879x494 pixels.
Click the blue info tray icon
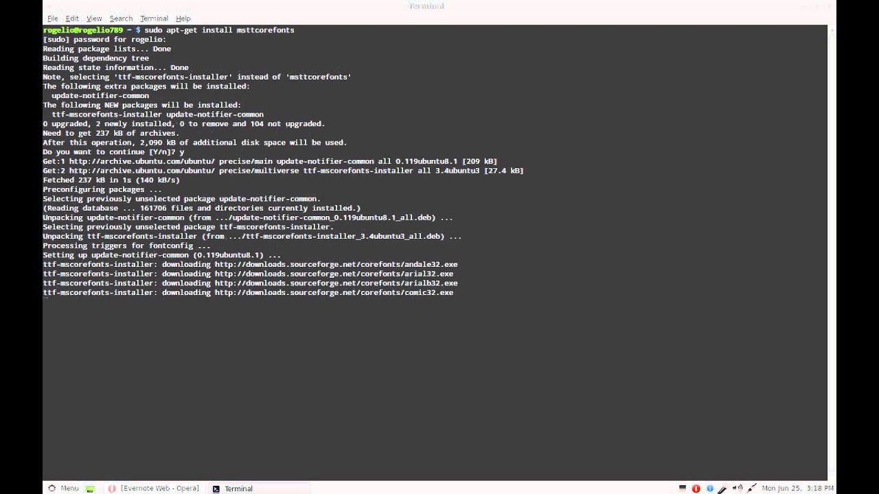point(710,489)
